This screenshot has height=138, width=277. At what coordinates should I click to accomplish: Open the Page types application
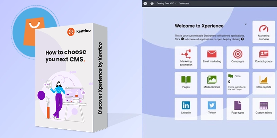[x=238, y=109]
